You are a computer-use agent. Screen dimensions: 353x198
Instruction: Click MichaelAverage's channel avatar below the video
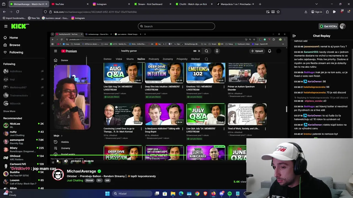coord(58,175)
